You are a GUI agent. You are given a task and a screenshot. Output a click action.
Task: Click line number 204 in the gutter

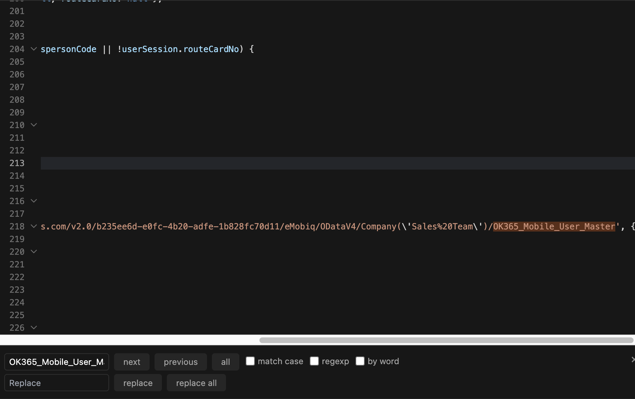[17, 49]
